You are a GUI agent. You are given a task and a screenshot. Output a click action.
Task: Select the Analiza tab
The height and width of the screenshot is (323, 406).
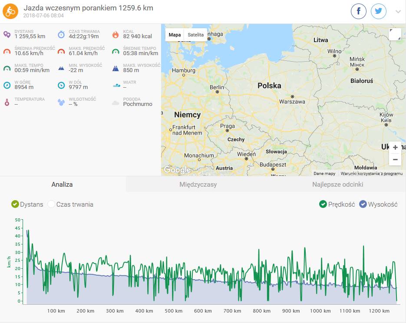pos(62,184)
